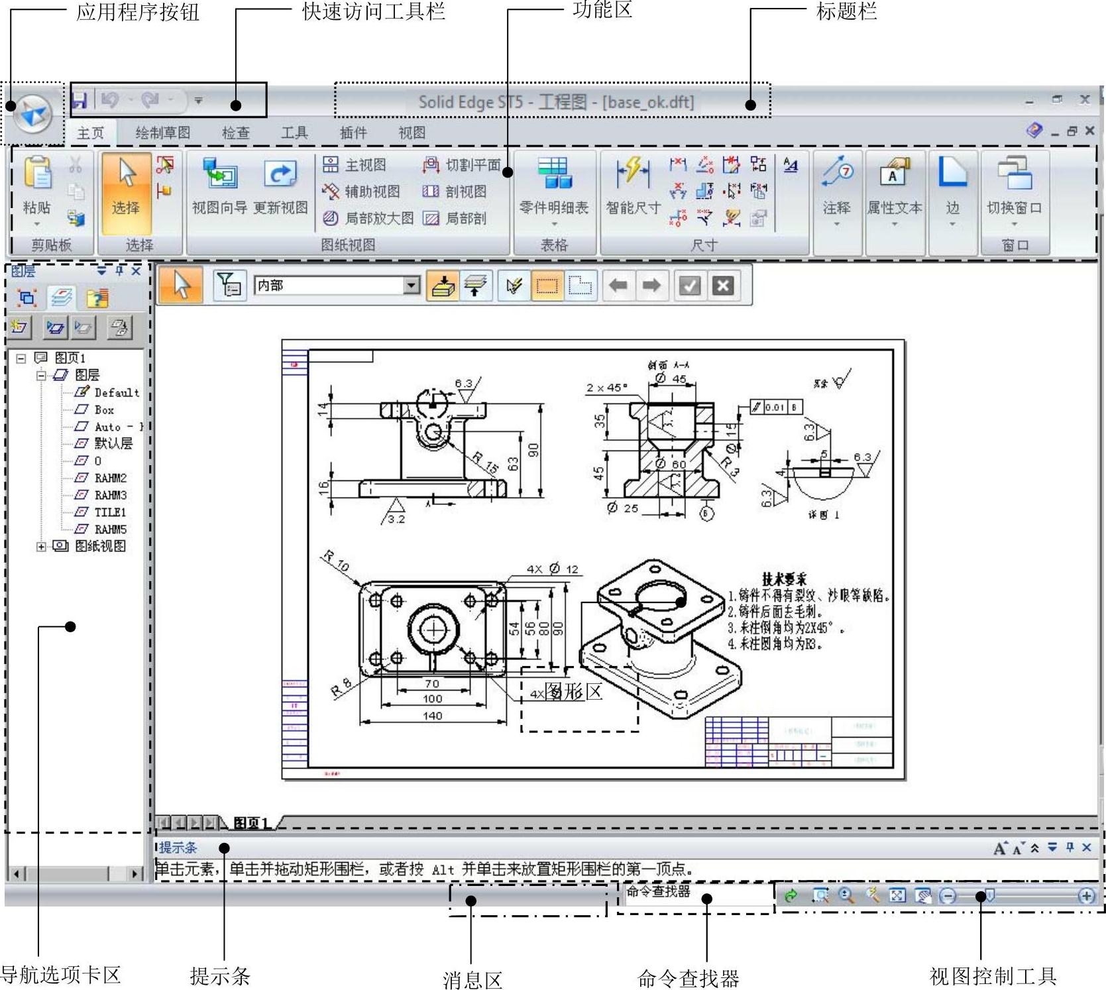Cancel selection with the X button
1106x990 pixels.
[723, 286]
